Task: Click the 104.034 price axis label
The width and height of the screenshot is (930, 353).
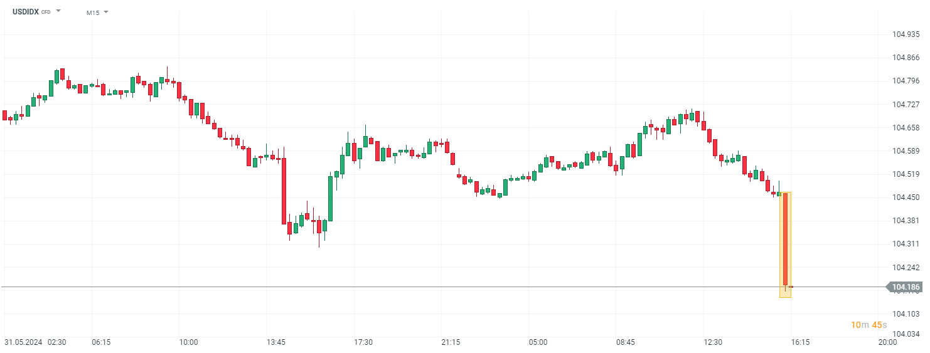Action: click(x=906, y=334)
